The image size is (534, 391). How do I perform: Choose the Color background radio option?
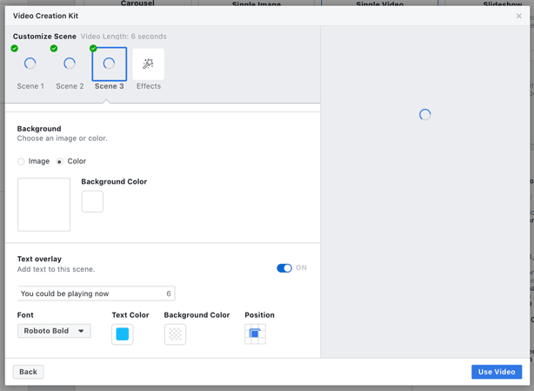pos(60,161)
